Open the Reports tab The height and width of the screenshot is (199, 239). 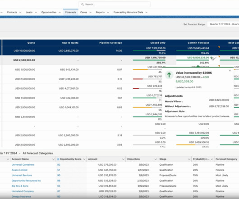(100, 12)
